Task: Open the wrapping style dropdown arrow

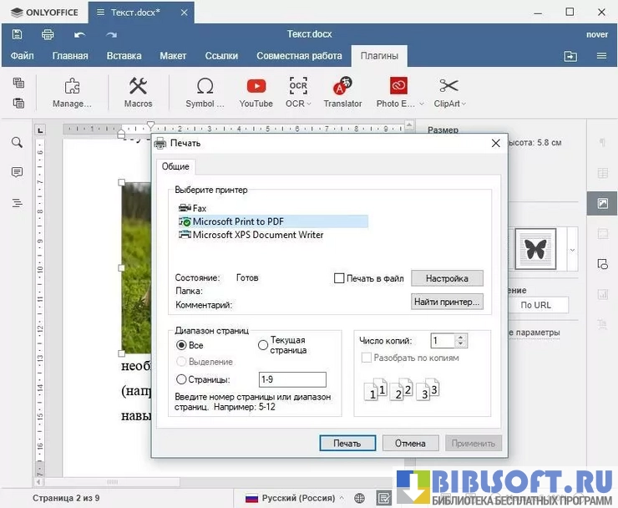Action: 572,249
